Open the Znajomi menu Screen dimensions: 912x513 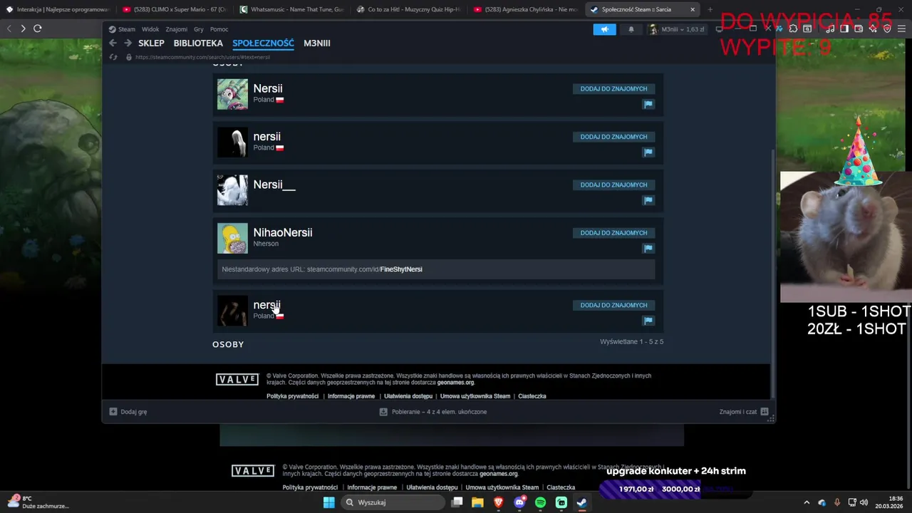[x=176, y=29]
